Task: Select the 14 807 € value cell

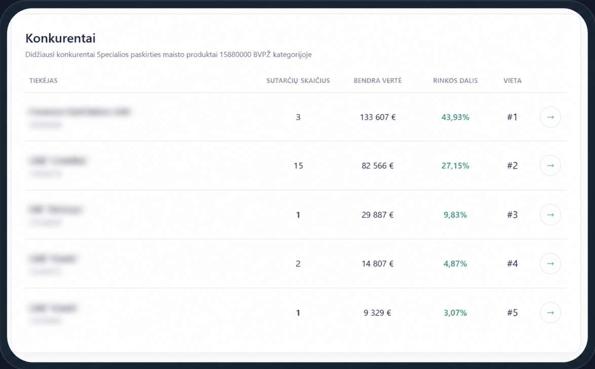Action: [x=378, y=264]
